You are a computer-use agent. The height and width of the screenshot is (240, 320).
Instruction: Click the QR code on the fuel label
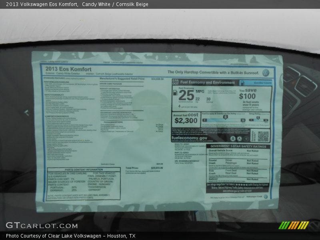(x=263, y=136)
